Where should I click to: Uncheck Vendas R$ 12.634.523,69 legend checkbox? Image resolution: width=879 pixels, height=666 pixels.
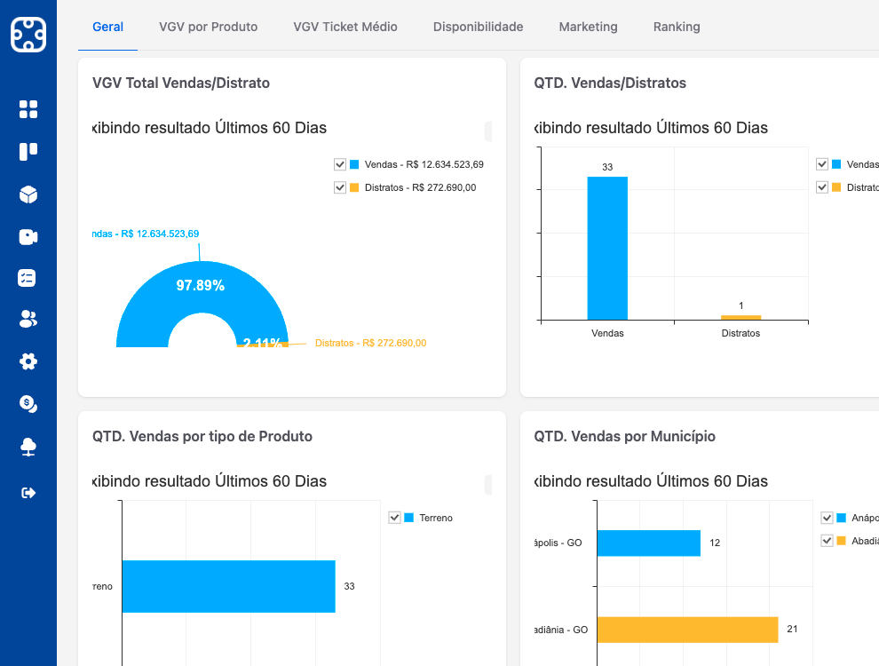pyautogui.click(x=340, y=164)
